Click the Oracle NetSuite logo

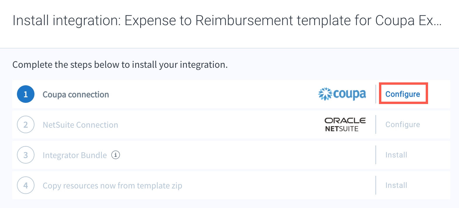tap(345, 125)
